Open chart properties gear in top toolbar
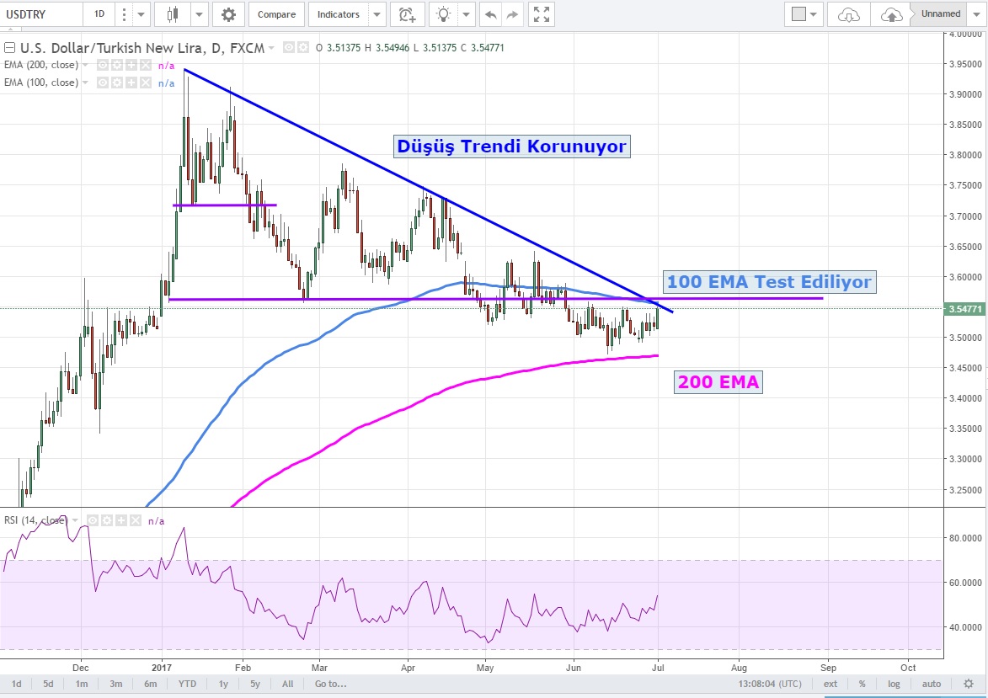 [x=228, y=14]
